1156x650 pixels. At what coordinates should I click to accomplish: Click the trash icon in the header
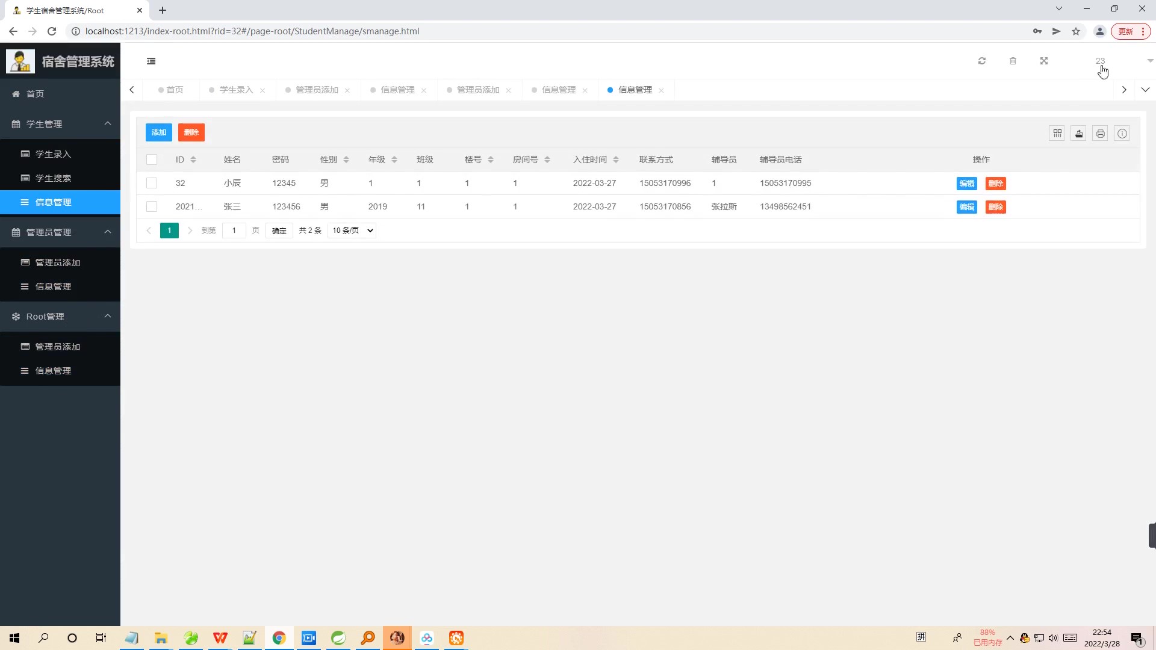[x=1013, y=61]
